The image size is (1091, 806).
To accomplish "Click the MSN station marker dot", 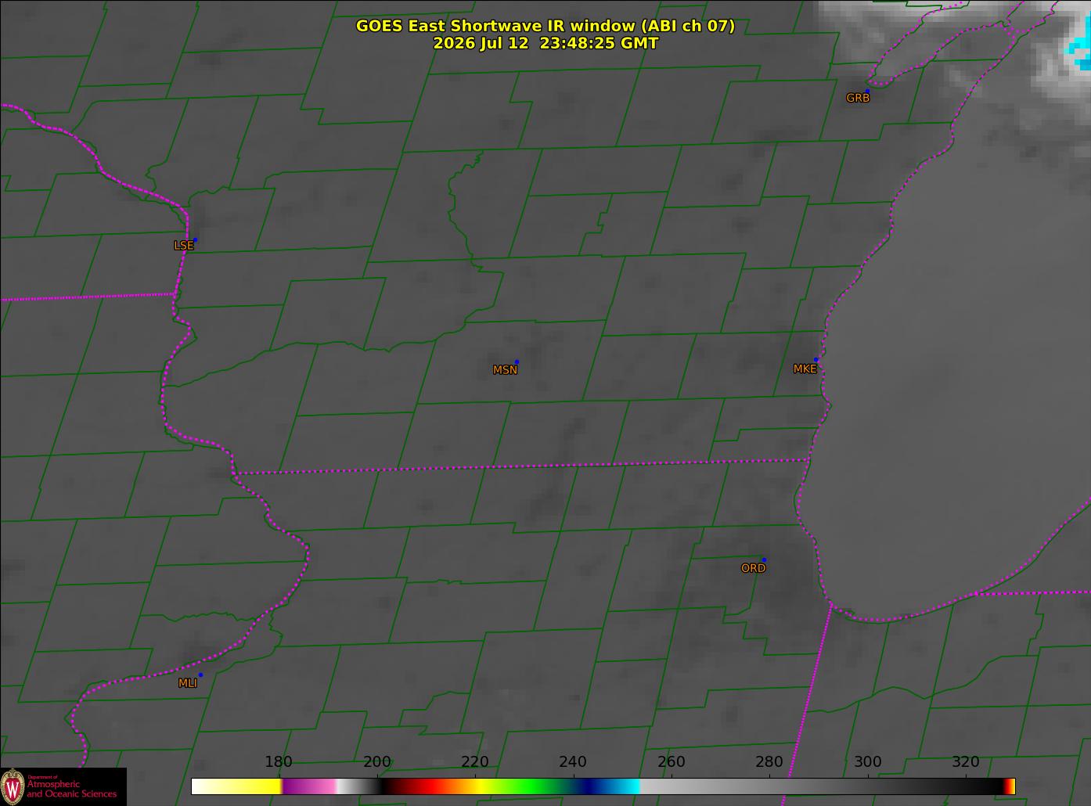I will pos(517,362).
